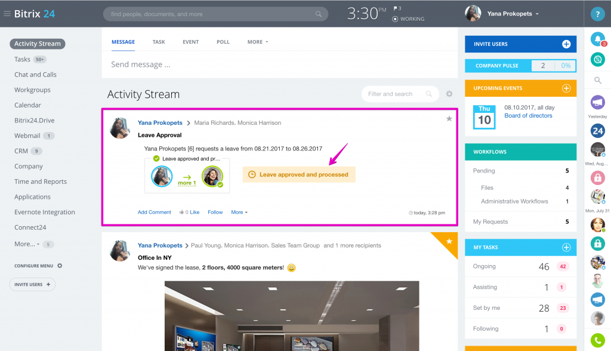The width and height of the screenshot is (611, 351).
Task: Toggle the Working status button
Action: [408, 19]
